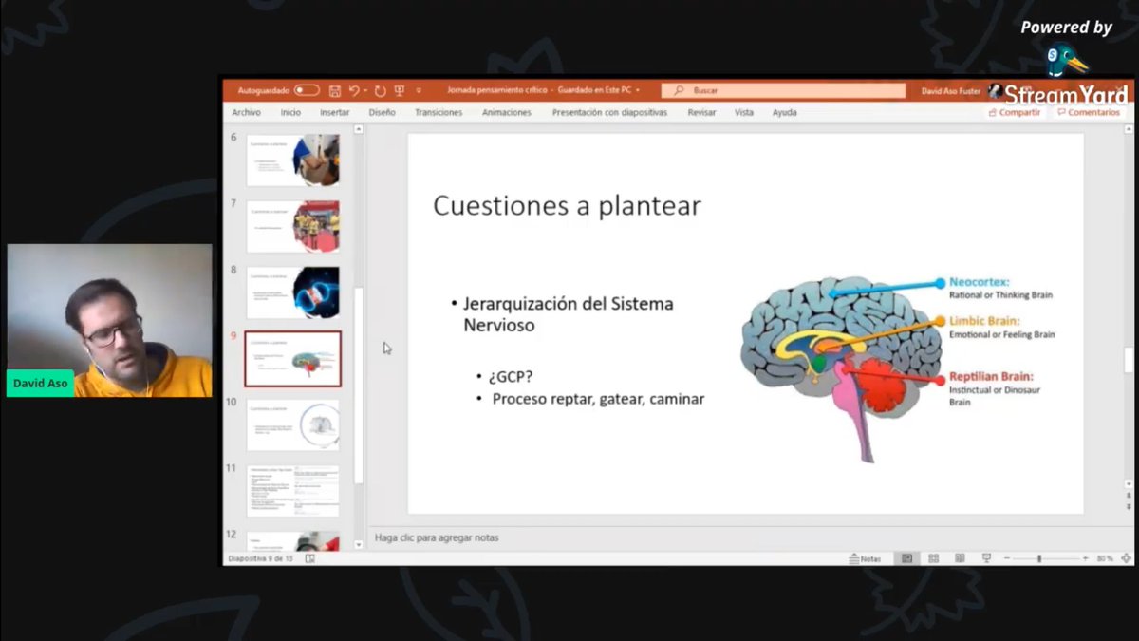Click the accessibility check icon in status bar
1139x641 pixels.
pyautogui.click(x=309, y=558)
